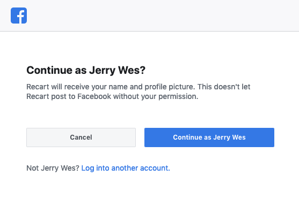Decline sharing profile with Recart via Cancel
This screenshot has height=199, width=299.
81,137
